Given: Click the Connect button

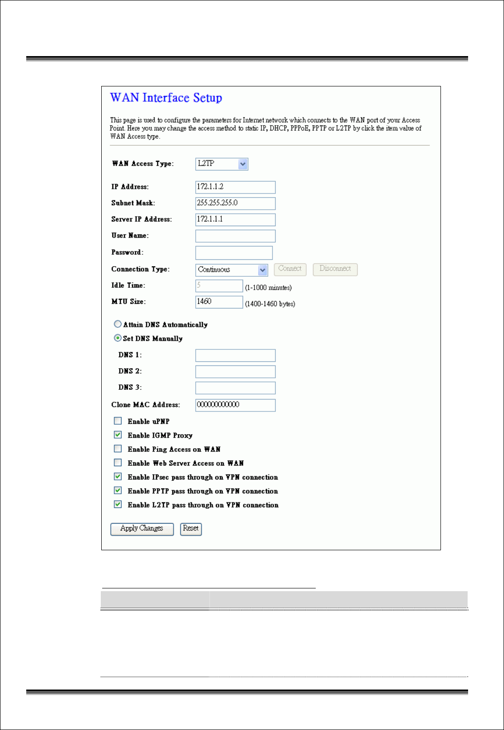Looking at the screenshot, I should tap(290, 269).
